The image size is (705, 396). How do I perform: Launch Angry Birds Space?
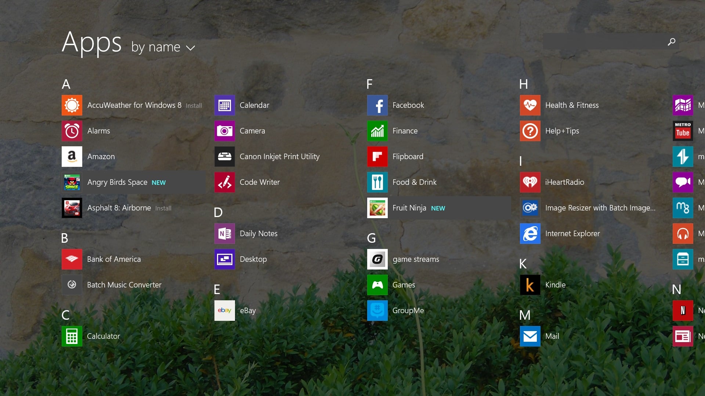tap(117, 182)
